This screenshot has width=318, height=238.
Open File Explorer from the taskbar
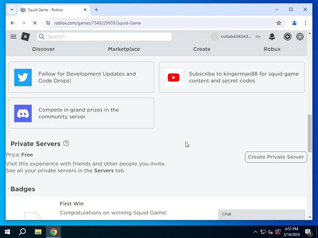38,232
